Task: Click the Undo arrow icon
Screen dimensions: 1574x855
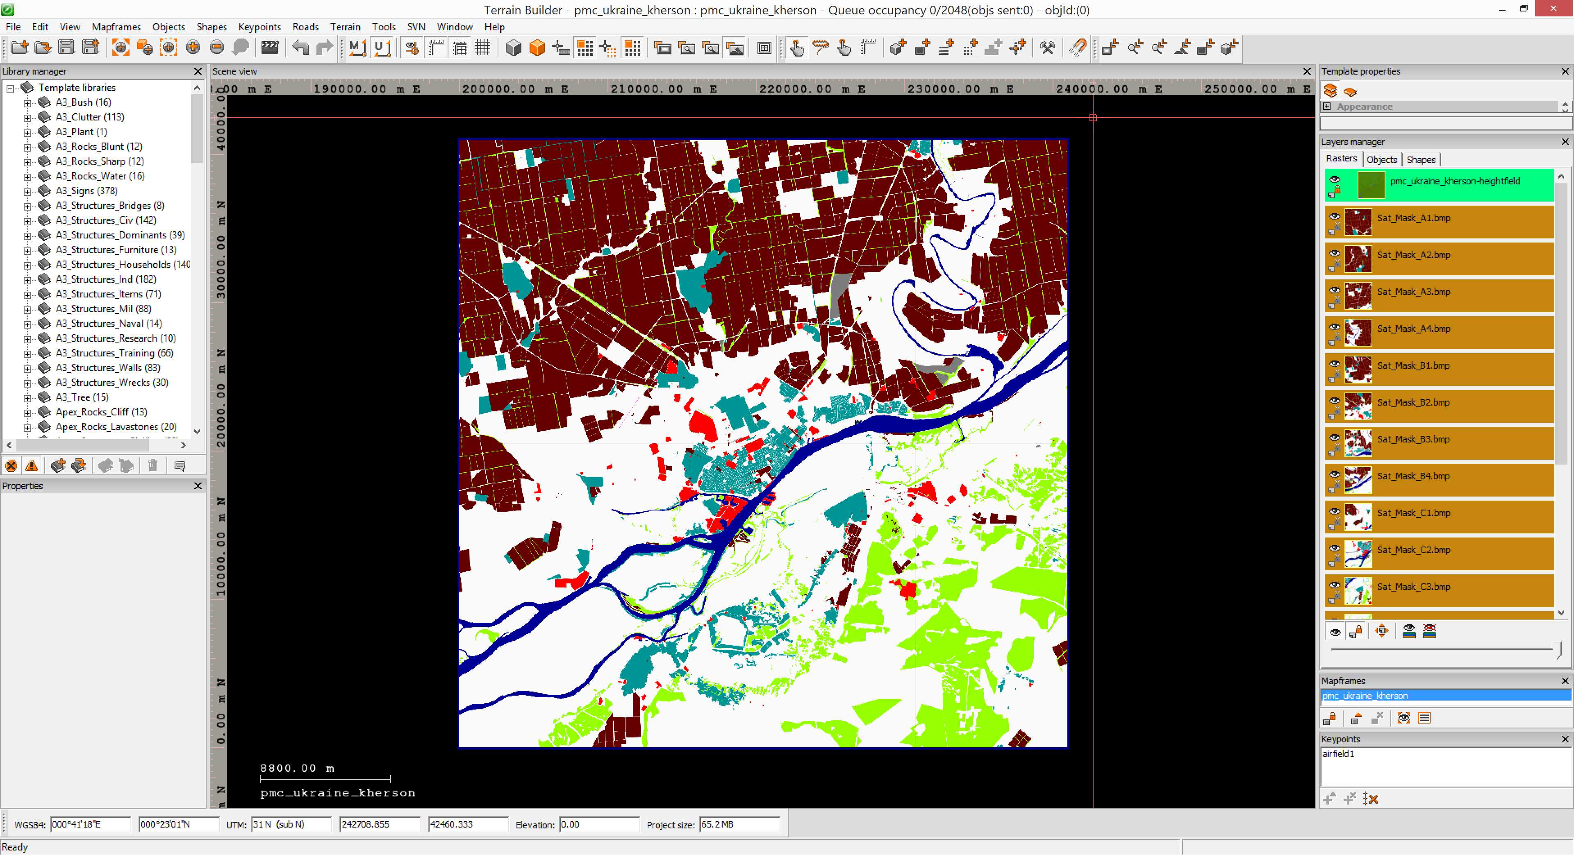Action: [x=300, y=48]
